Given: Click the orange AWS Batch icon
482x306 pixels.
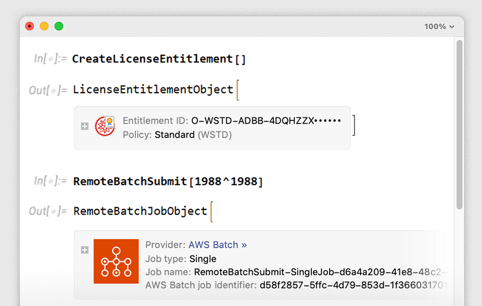Looking at the screenshot, I should click(x=116, y=262).
